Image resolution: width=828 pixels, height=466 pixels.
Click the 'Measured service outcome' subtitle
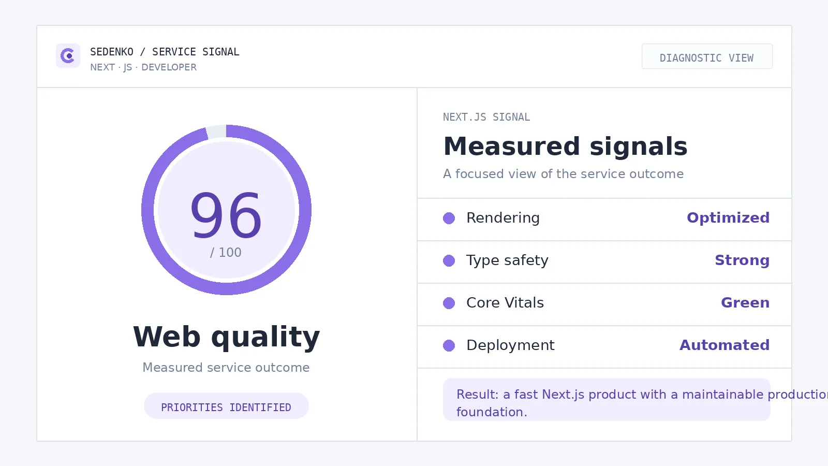(x=226, y=368)
